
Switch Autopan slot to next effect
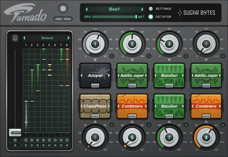pos(109,76)
